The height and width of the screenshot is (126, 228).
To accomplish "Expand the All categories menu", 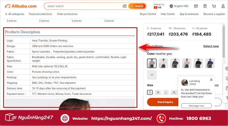I will point(15,14).
